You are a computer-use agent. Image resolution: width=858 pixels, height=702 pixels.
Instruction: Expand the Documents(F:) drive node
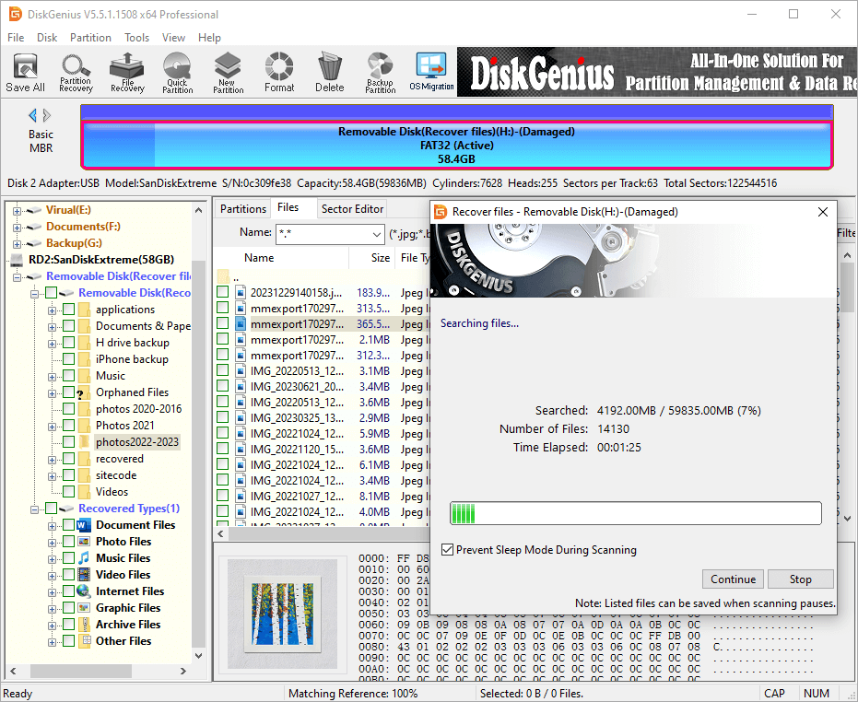pyautogui.click(x=17, y=228)
